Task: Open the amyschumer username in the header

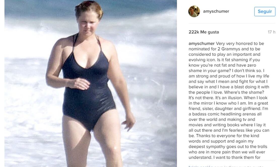Action: pos(216,11)
